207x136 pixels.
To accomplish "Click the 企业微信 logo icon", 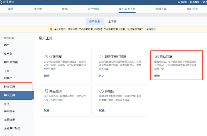I will 4,2.
